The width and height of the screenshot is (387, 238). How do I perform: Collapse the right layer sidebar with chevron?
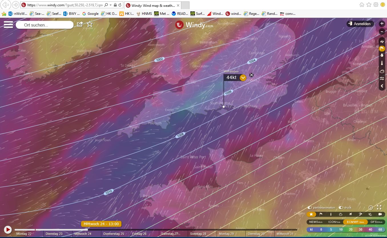pos(382,86)
